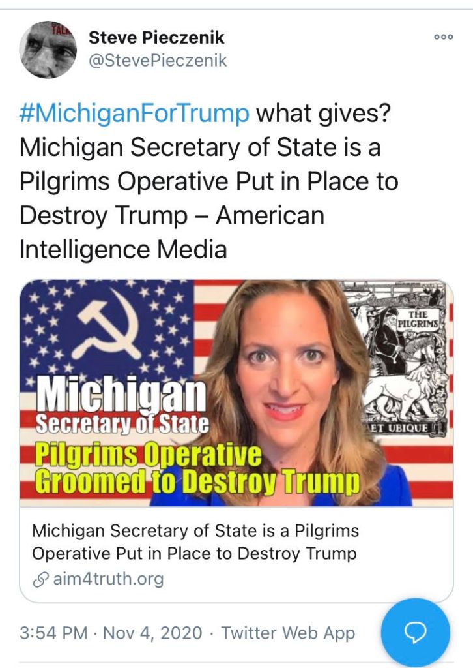Tap the blue reply bubble button
Image resolution: width=473 pixels, height=668 pixels.
coord(415,633)
